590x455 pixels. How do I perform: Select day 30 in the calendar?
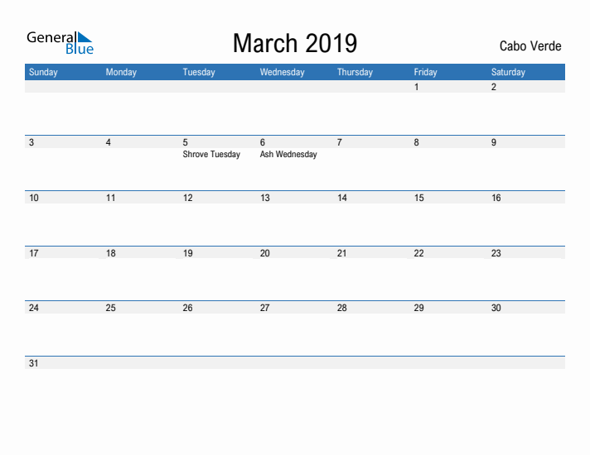[496, 308]
